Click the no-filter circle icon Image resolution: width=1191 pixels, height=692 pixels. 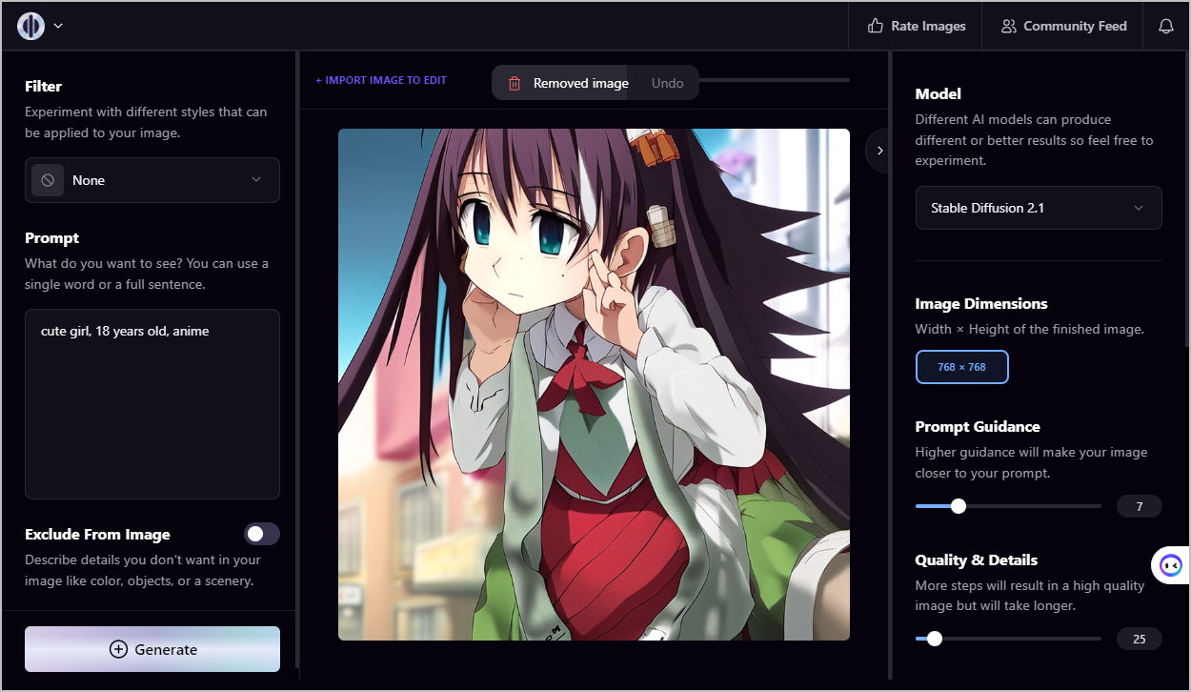pos(48,180)
